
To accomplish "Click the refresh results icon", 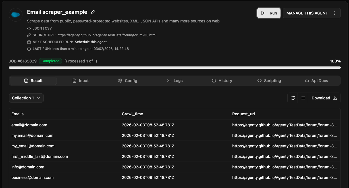I will pyautogui.click(x=293, y=98).
